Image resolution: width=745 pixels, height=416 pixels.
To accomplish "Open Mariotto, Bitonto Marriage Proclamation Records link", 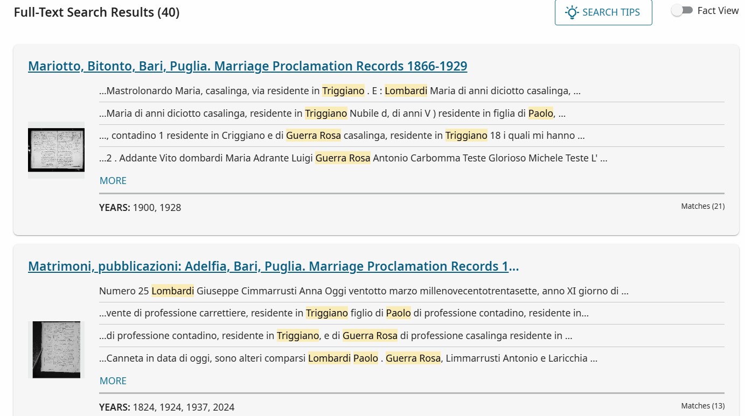I will (x=247, y=66).
